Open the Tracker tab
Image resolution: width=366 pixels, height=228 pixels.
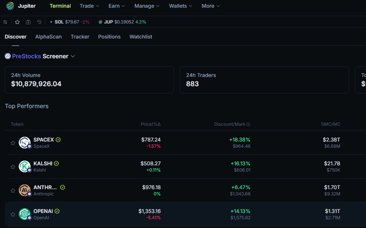click(x=80, y=37)
